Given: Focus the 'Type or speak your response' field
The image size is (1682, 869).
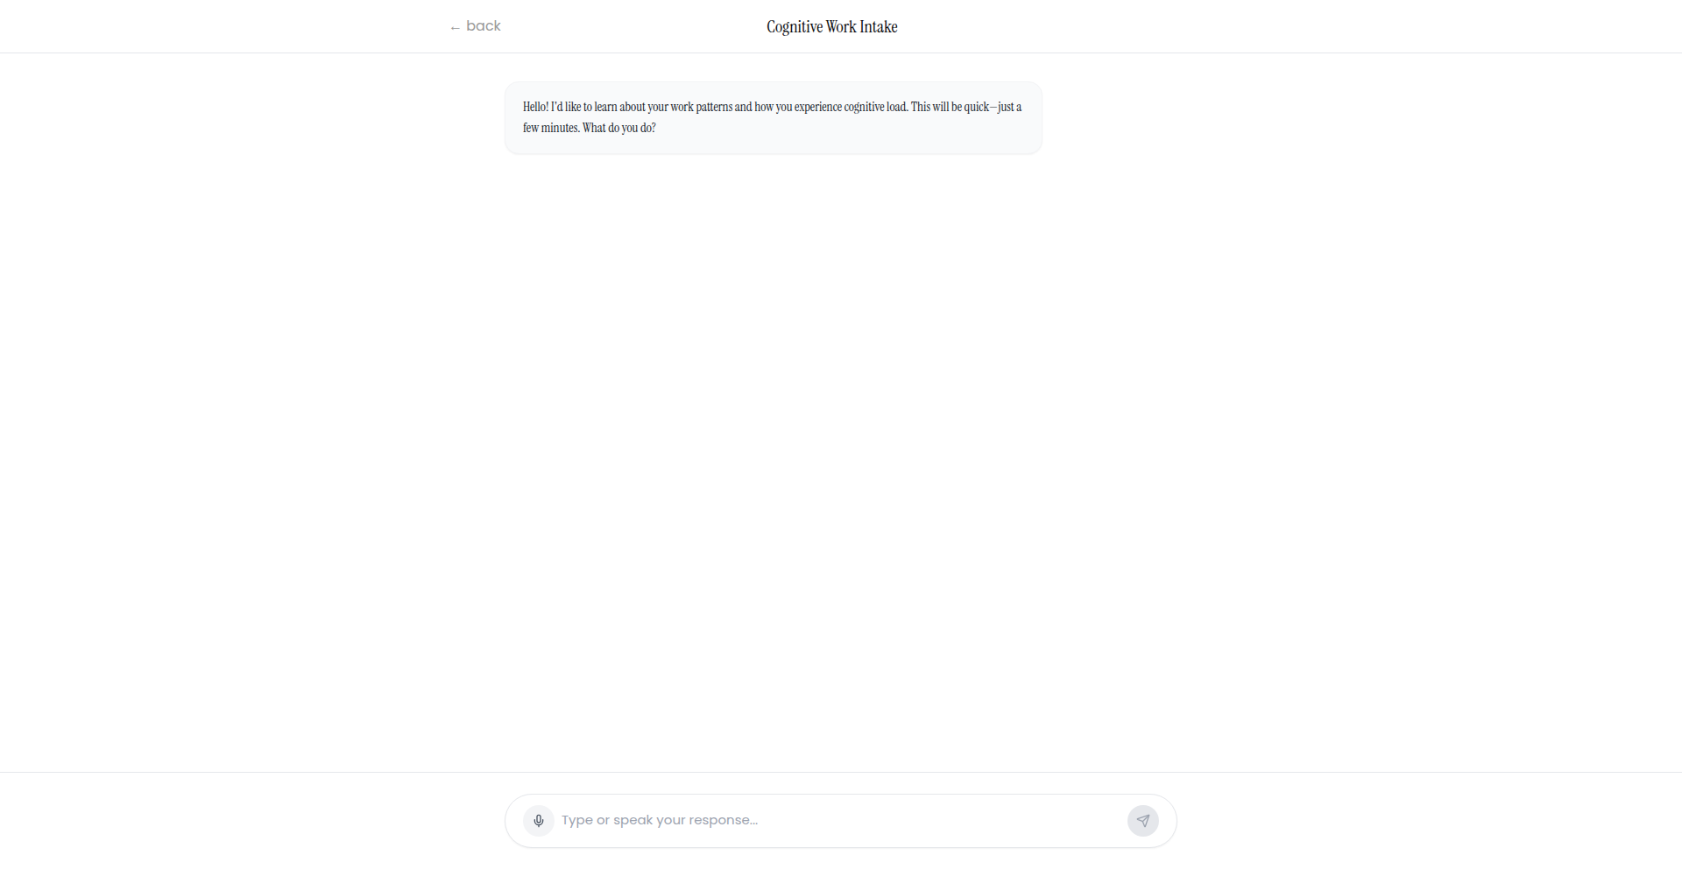Looking at the screenshot, I should [841, 821].
